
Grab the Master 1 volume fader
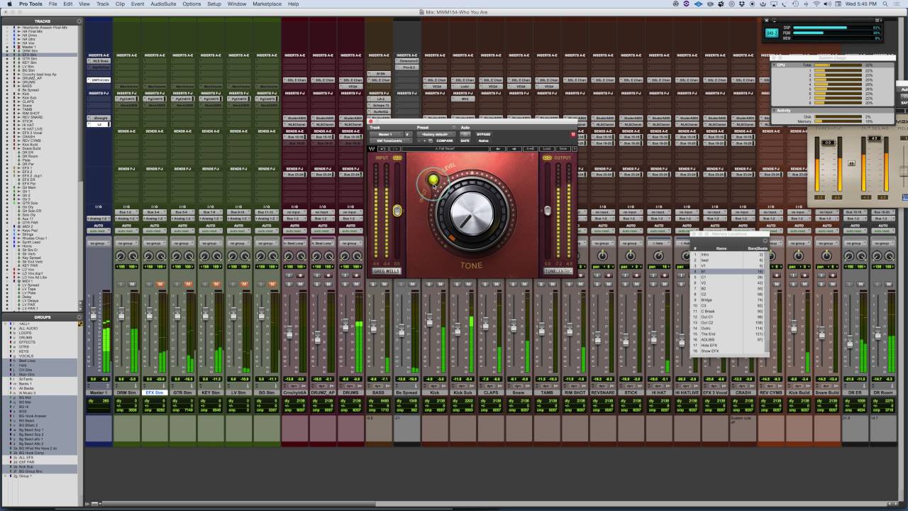coord(93,315)
